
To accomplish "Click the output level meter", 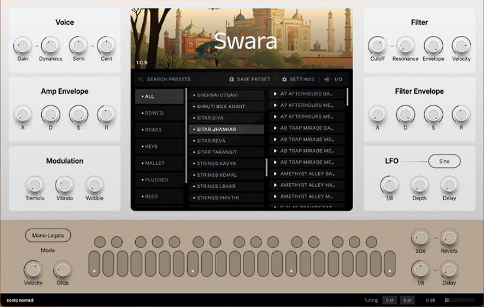I will click(x=460, y=300).
